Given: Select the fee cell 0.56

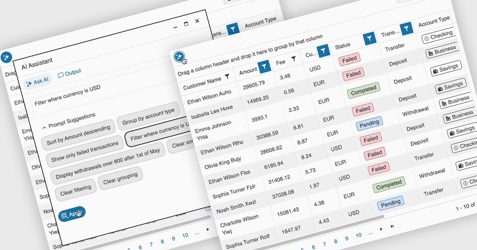Looking at the screenshot, I should 289,91.
